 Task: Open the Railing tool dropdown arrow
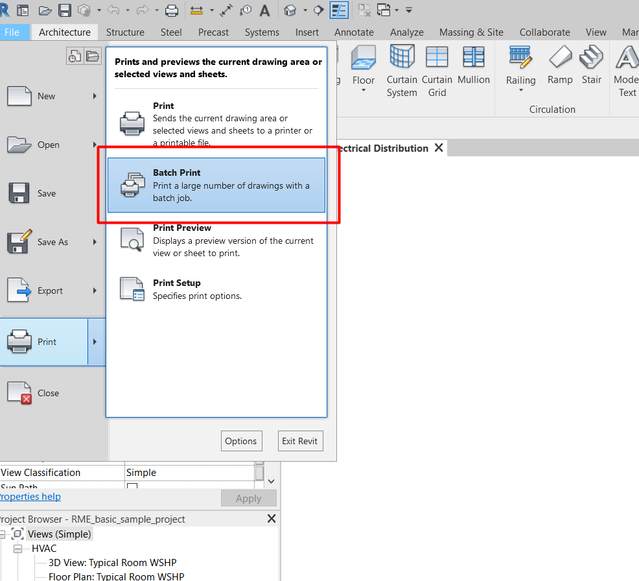[x=521, y=90]
